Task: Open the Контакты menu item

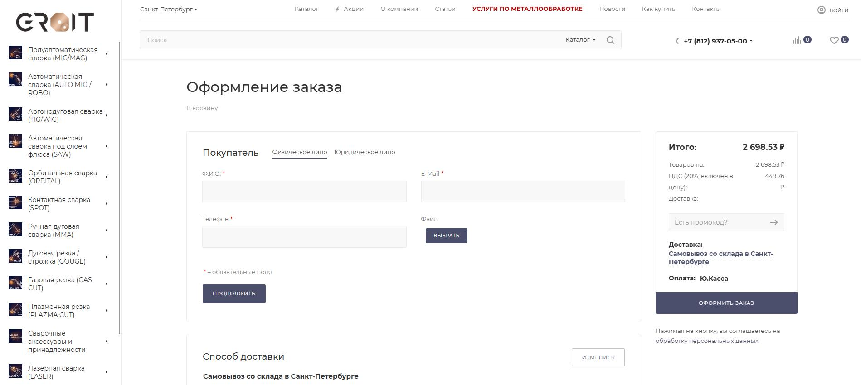Action: pos(706,9)
